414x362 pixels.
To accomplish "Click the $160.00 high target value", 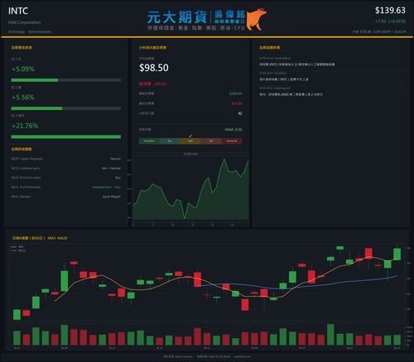I will click(236, 93).
